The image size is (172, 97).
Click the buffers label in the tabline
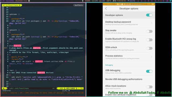[78, 5]
